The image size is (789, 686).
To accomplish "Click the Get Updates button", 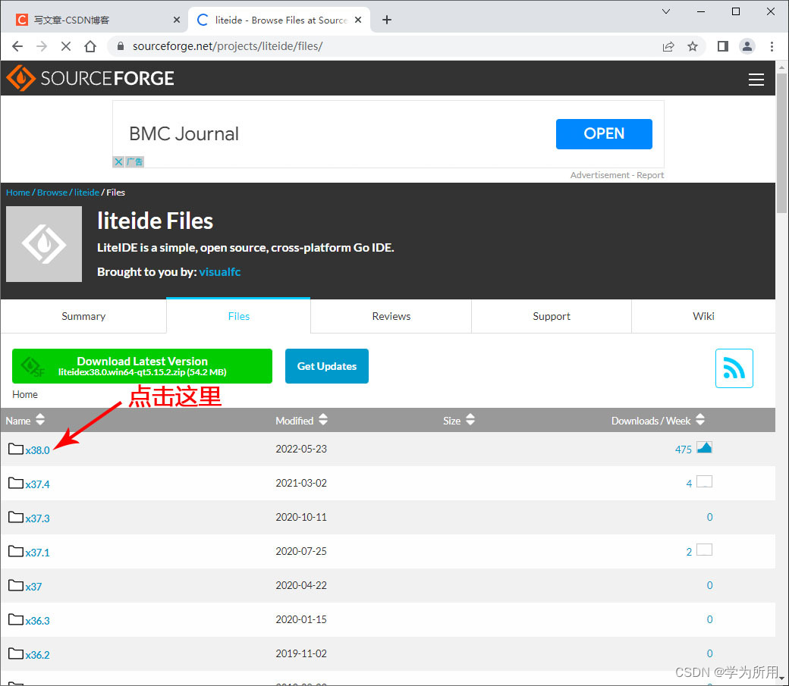I will [326, 366].
